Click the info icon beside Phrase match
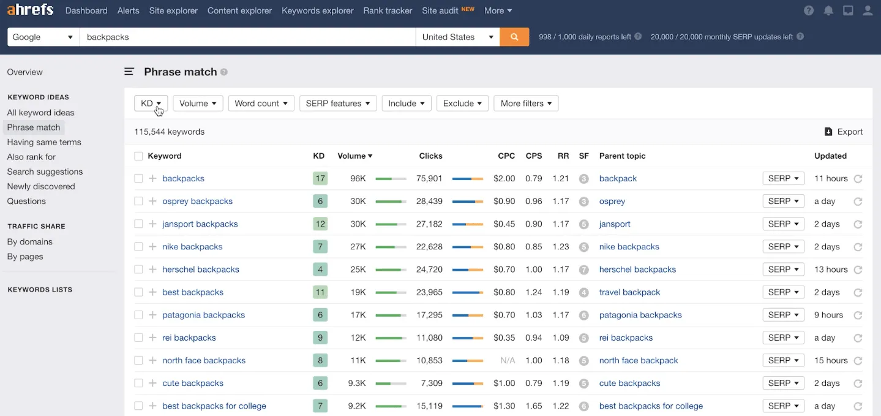 (224, 72)
